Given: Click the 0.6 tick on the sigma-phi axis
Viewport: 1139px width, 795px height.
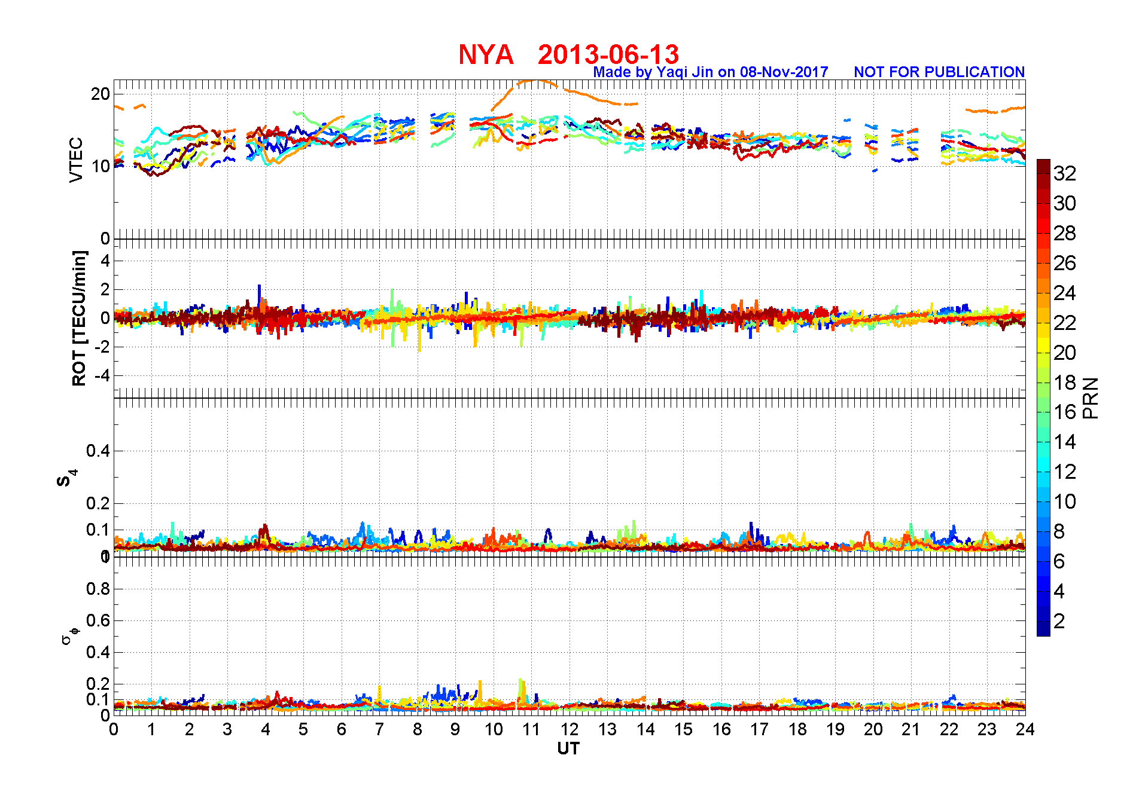Looking at the screenshot, I should [x=99, y=620].
